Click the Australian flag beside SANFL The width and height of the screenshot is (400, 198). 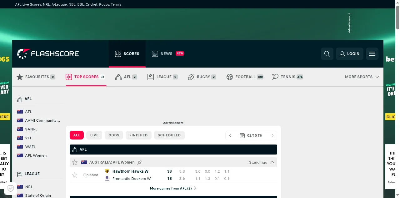point(20,129)
